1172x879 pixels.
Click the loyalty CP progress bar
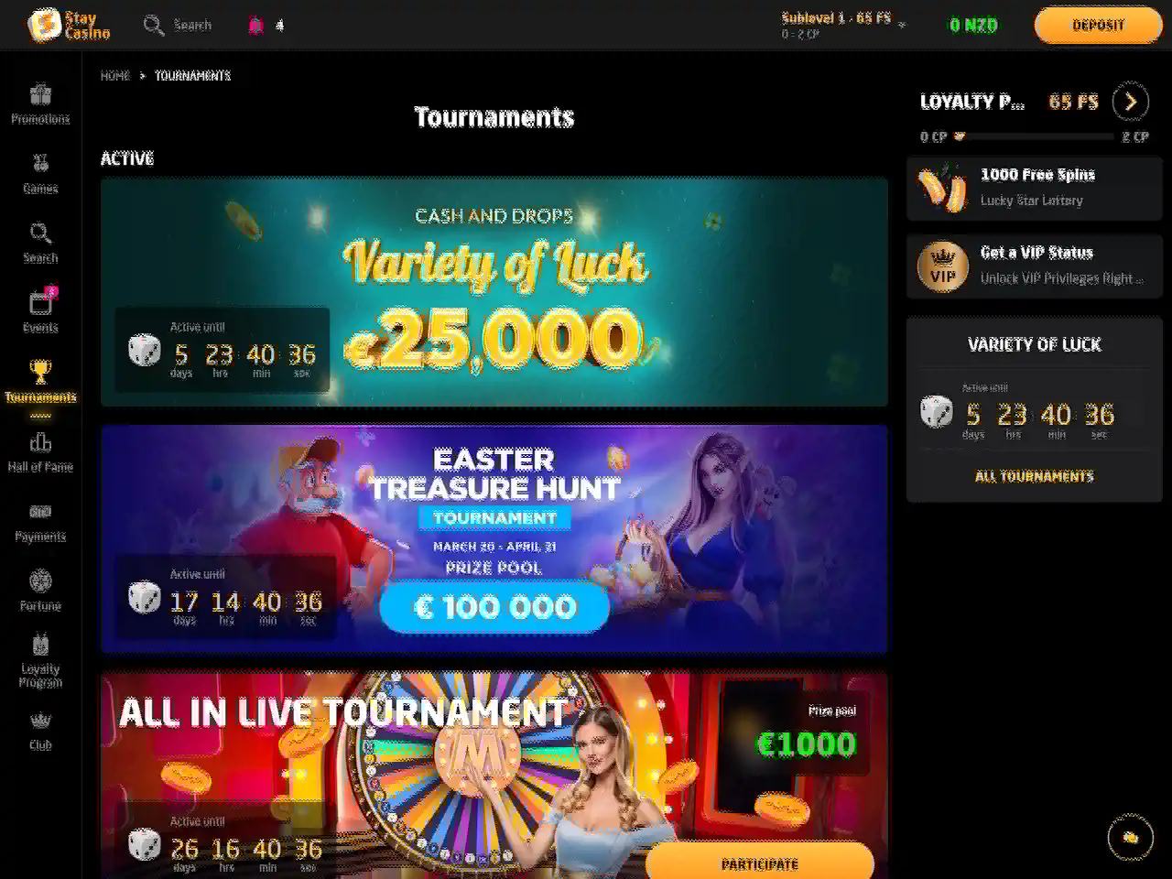(1035, 136)
